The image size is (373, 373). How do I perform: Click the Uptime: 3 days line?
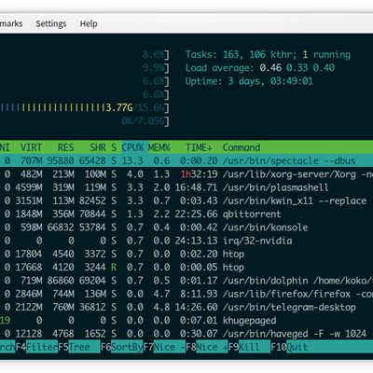(249, 81)
